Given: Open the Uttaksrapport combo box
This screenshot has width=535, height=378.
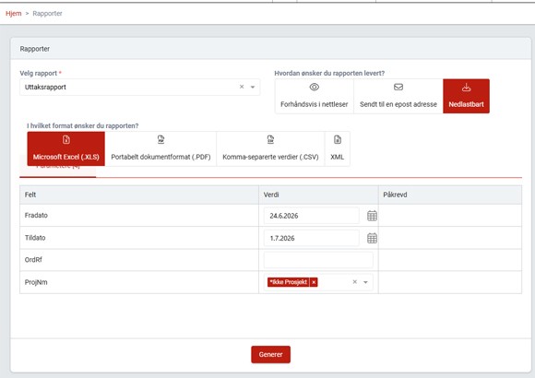Looking at the screenshot, I should (x=140, y=87).
